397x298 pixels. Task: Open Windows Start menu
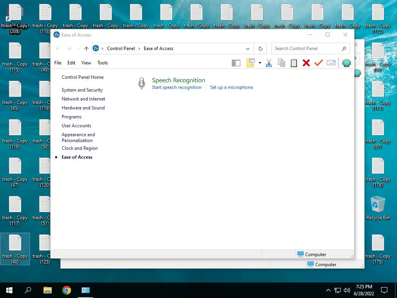click(9, 290)
